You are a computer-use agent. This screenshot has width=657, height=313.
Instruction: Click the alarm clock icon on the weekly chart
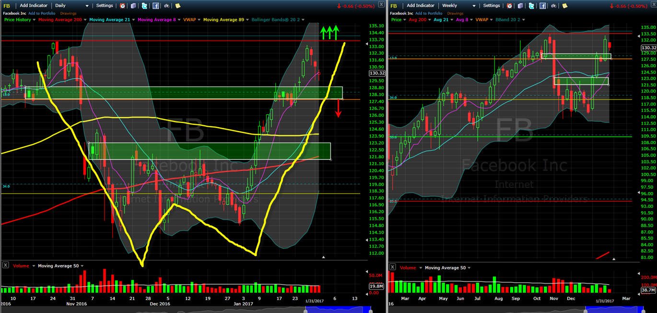coord(509,6)
